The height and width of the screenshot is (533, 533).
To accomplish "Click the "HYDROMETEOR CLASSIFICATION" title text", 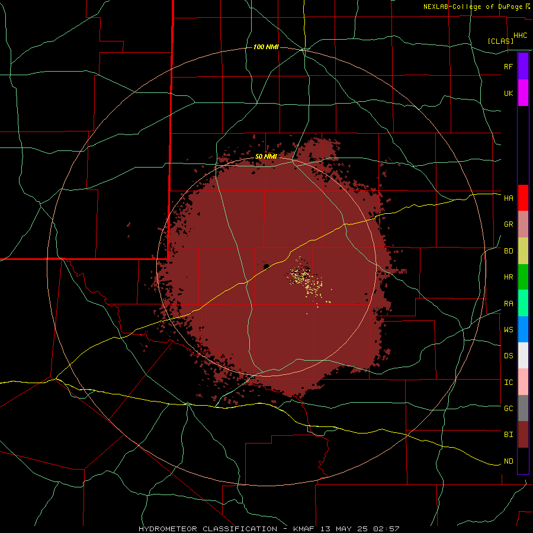I will click(207, 529).
